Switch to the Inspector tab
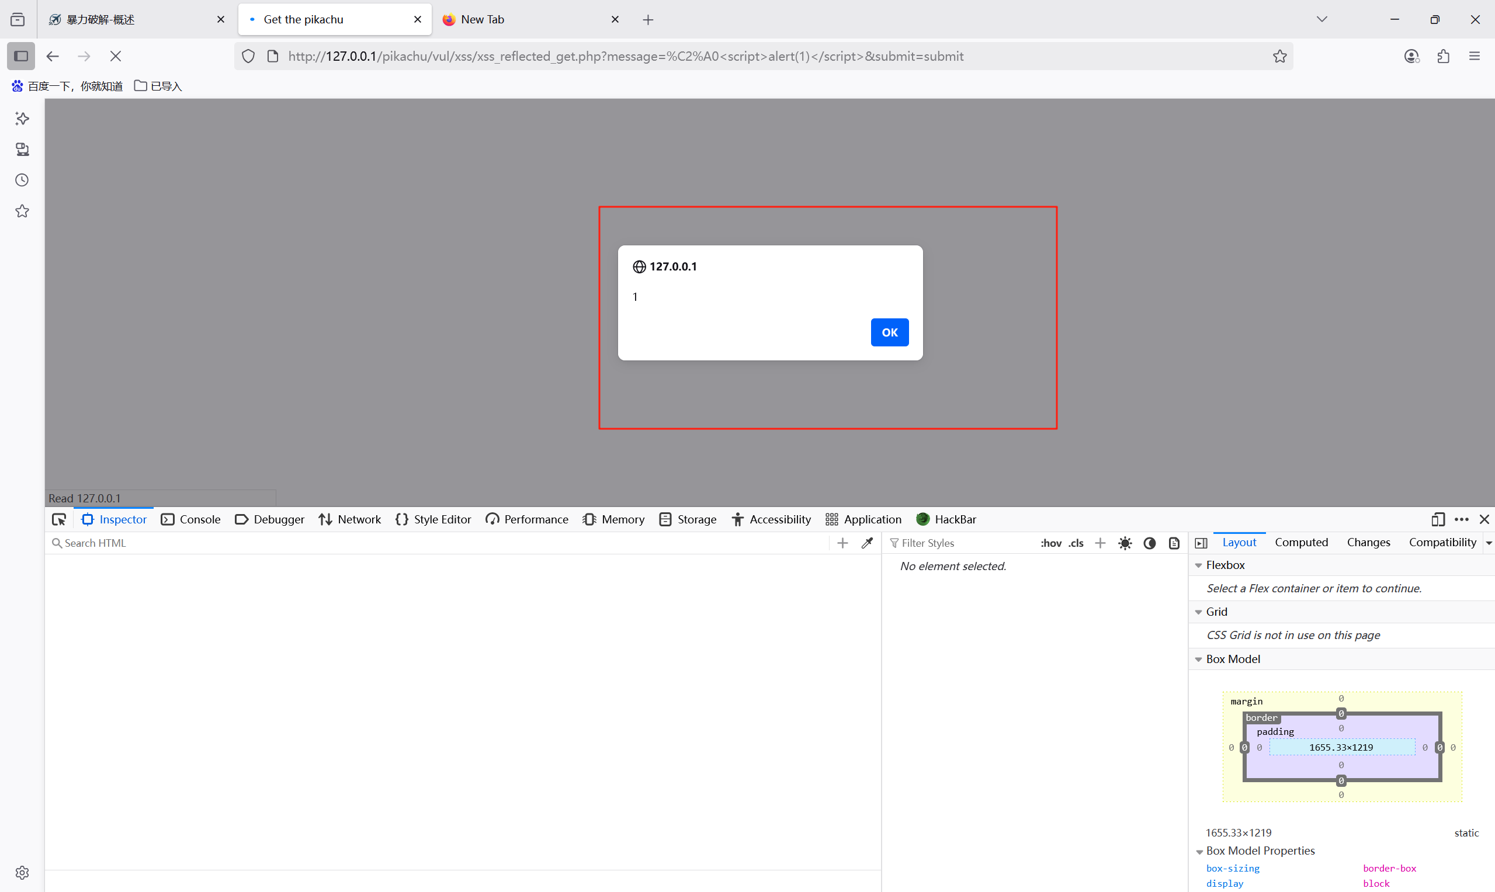1495x892 pixels. [x=115, y=519]
